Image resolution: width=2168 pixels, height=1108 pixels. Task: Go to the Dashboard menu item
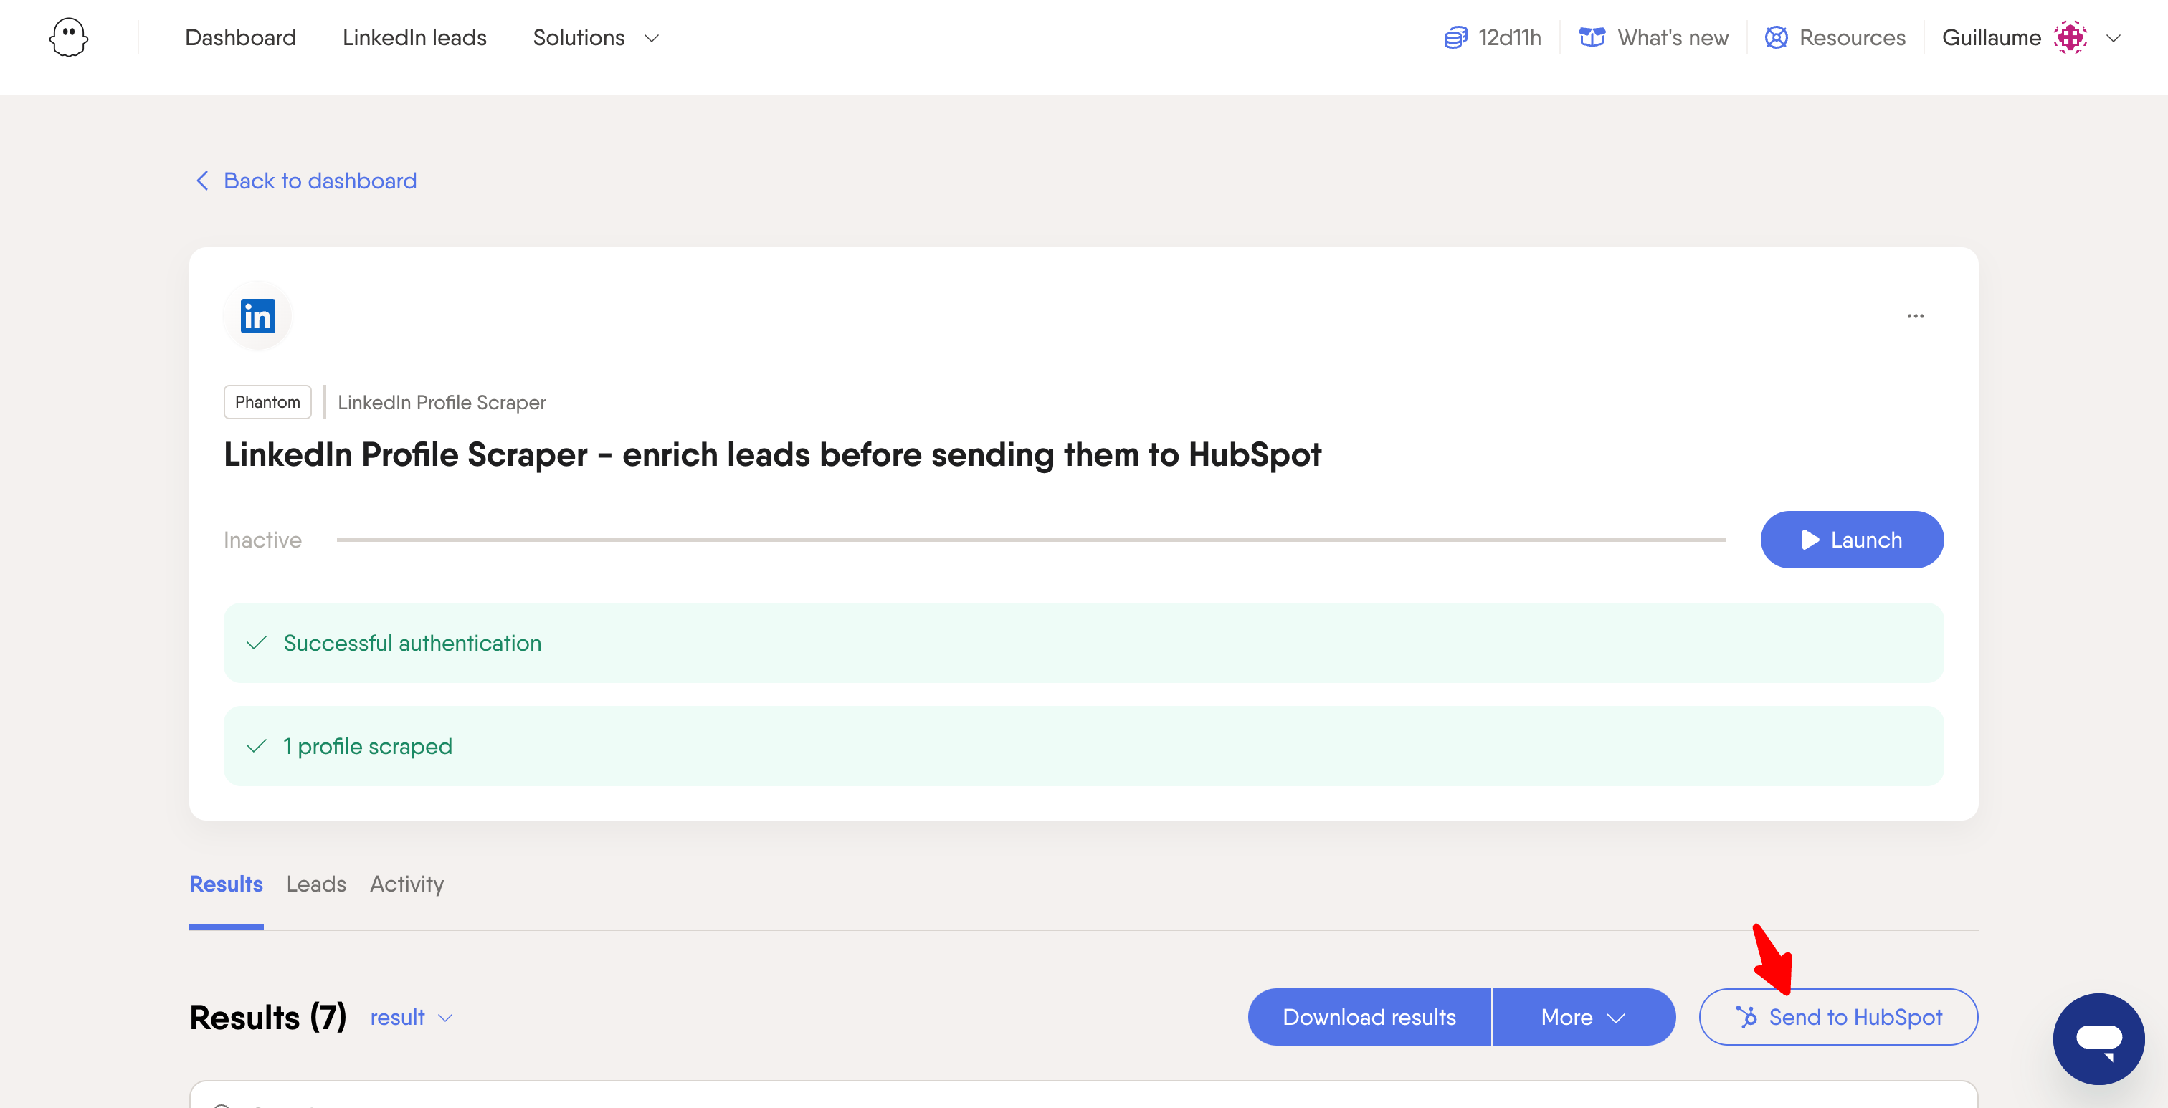click(241, 38)
